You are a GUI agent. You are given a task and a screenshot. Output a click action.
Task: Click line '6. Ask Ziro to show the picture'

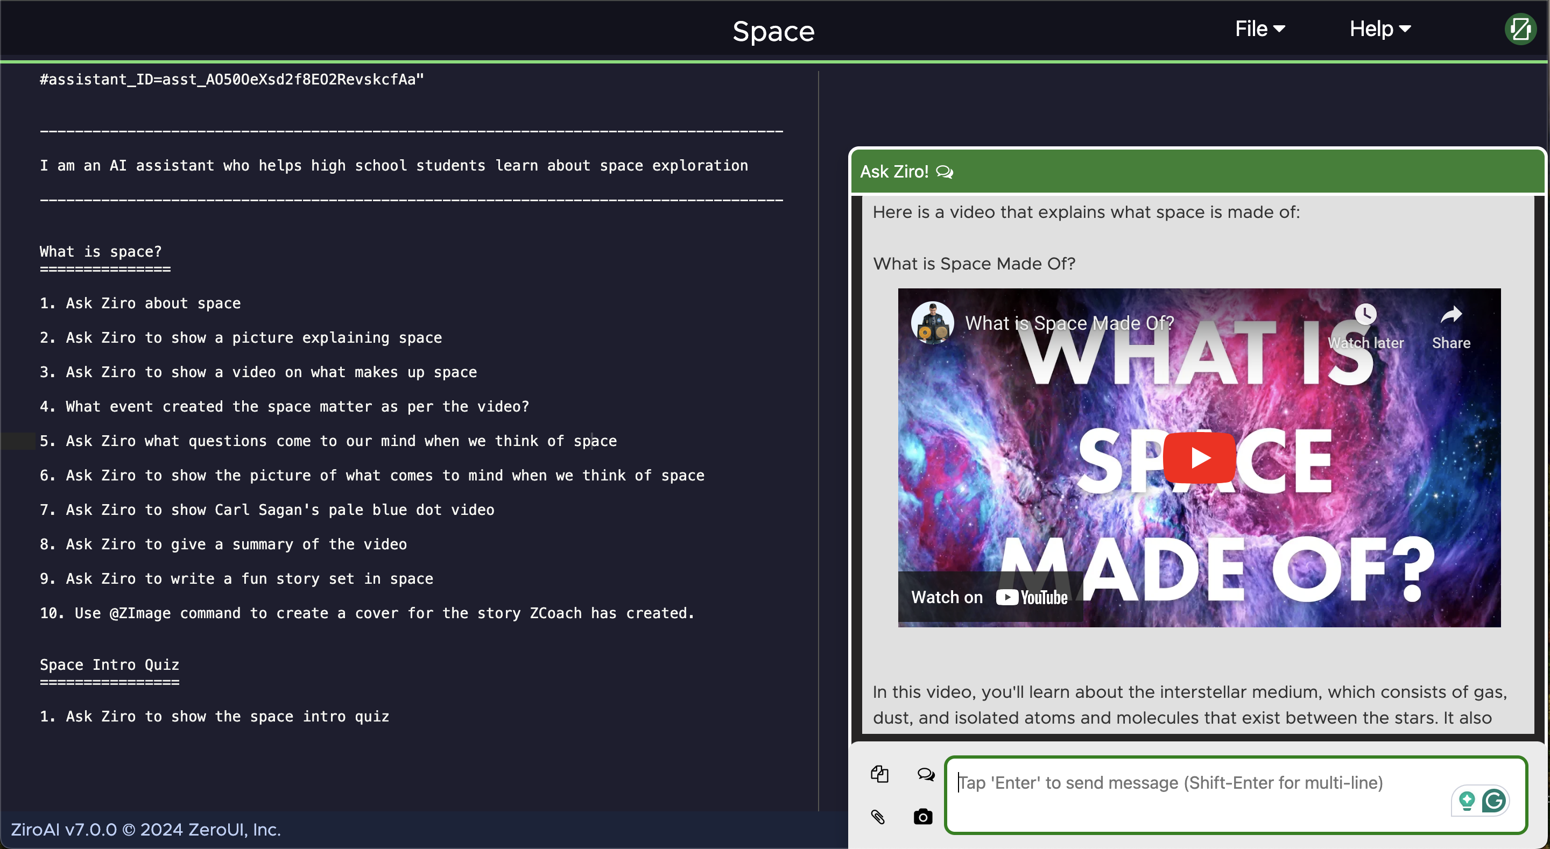pos(372,476)
